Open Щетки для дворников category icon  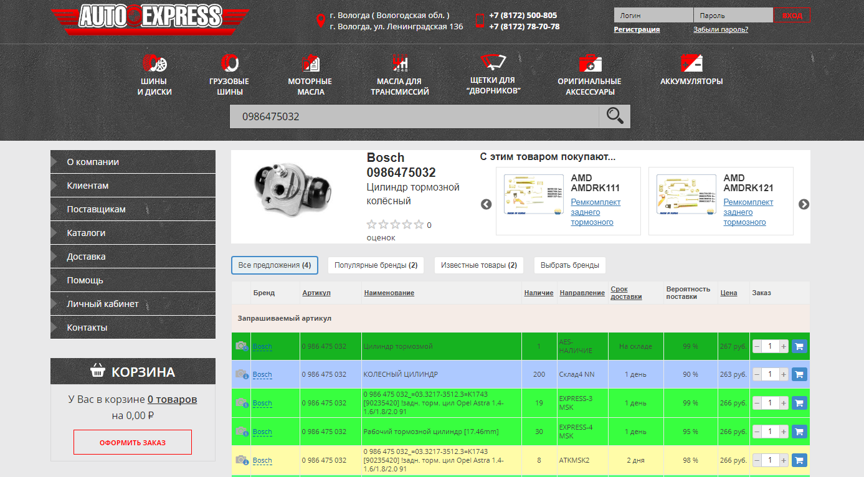(493, 62)
